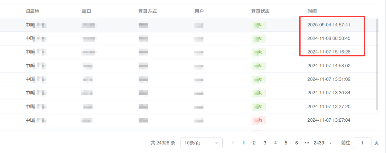Select page 3 in pagination
Image resolution: width=386 pixels, height=153 pixels.
coord(265,143)
